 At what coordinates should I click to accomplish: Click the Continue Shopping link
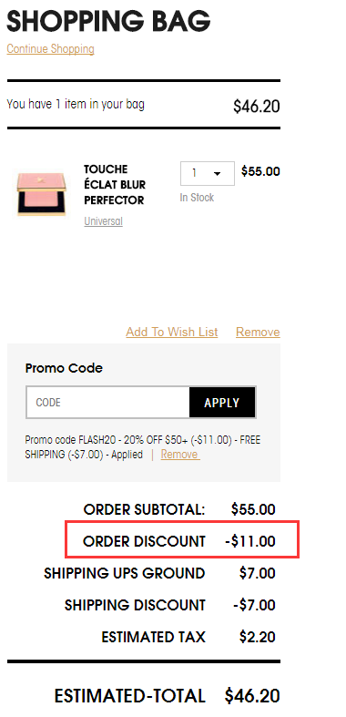50,49
